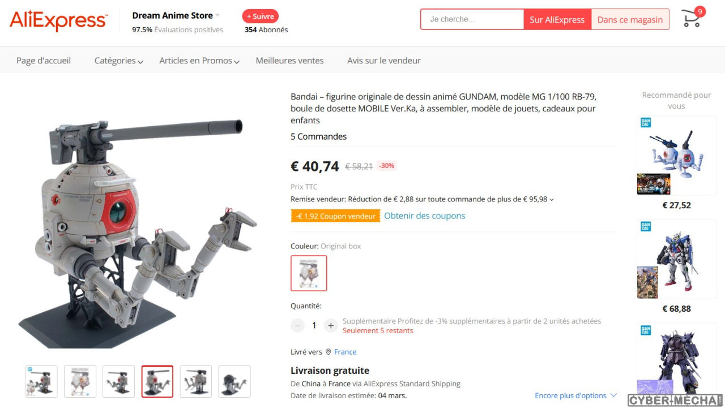Expand the Articles en Promos menu
This screenshot has height=409, width=725.
[199, 61]
